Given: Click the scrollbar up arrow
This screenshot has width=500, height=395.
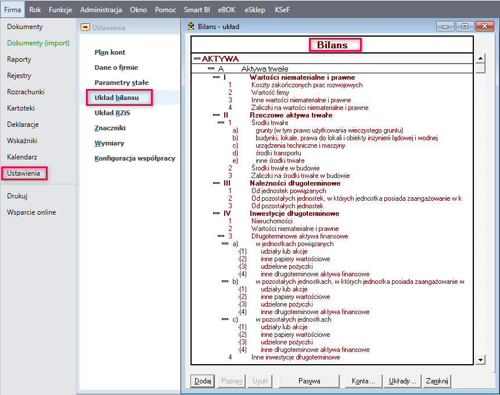Looking at the screenshot, I should click(x=480, y=58).
